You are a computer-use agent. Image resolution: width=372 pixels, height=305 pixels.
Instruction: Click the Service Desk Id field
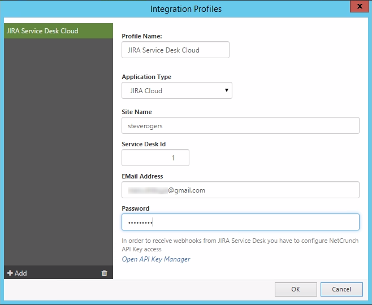155,158
